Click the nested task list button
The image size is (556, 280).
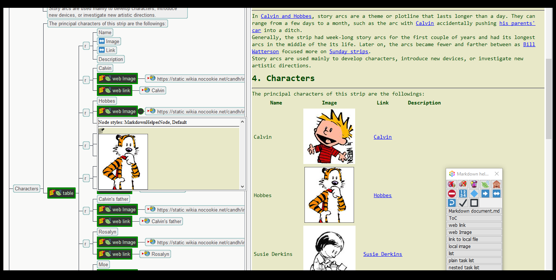tap(474, 268)
